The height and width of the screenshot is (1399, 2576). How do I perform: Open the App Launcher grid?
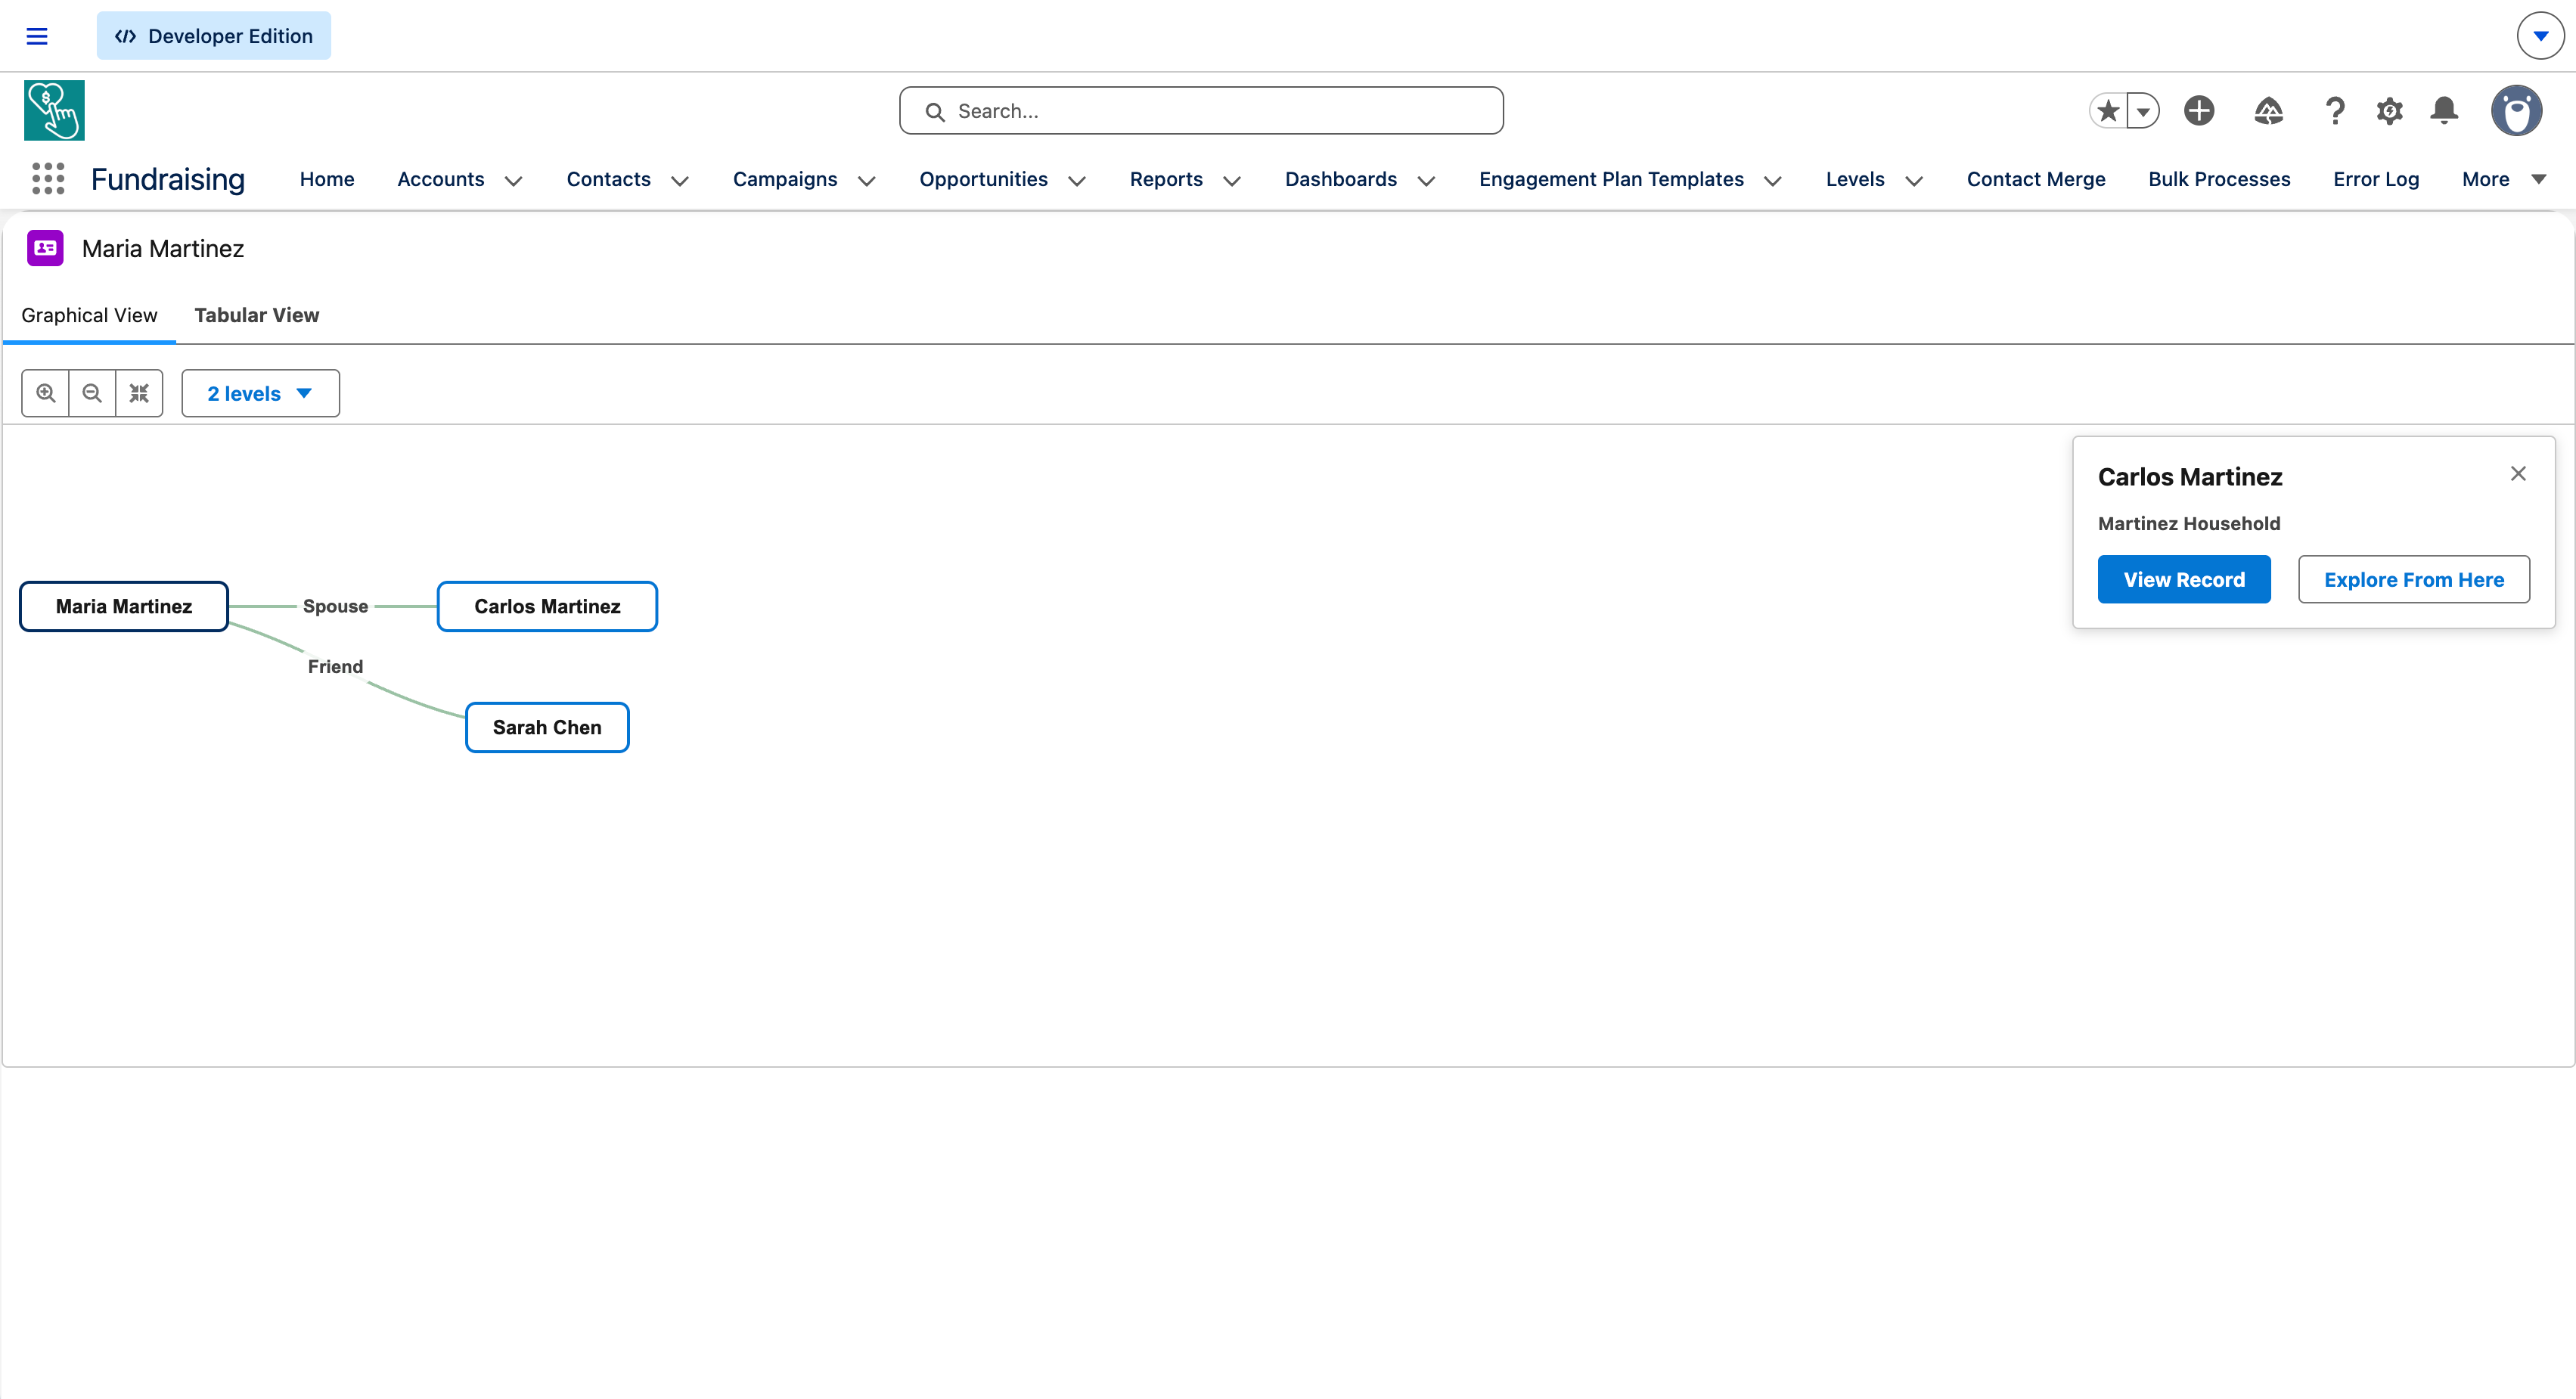[x=47, y=179]
